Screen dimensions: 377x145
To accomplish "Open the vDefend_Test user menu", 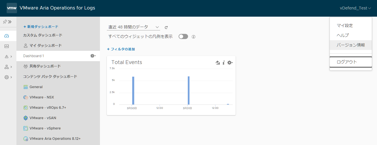I will click(x=355, y=8).
